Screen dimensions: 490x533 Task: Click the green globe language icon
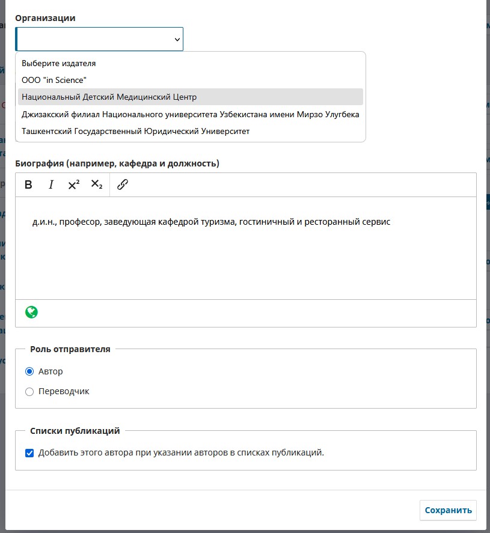coord(31,312)
